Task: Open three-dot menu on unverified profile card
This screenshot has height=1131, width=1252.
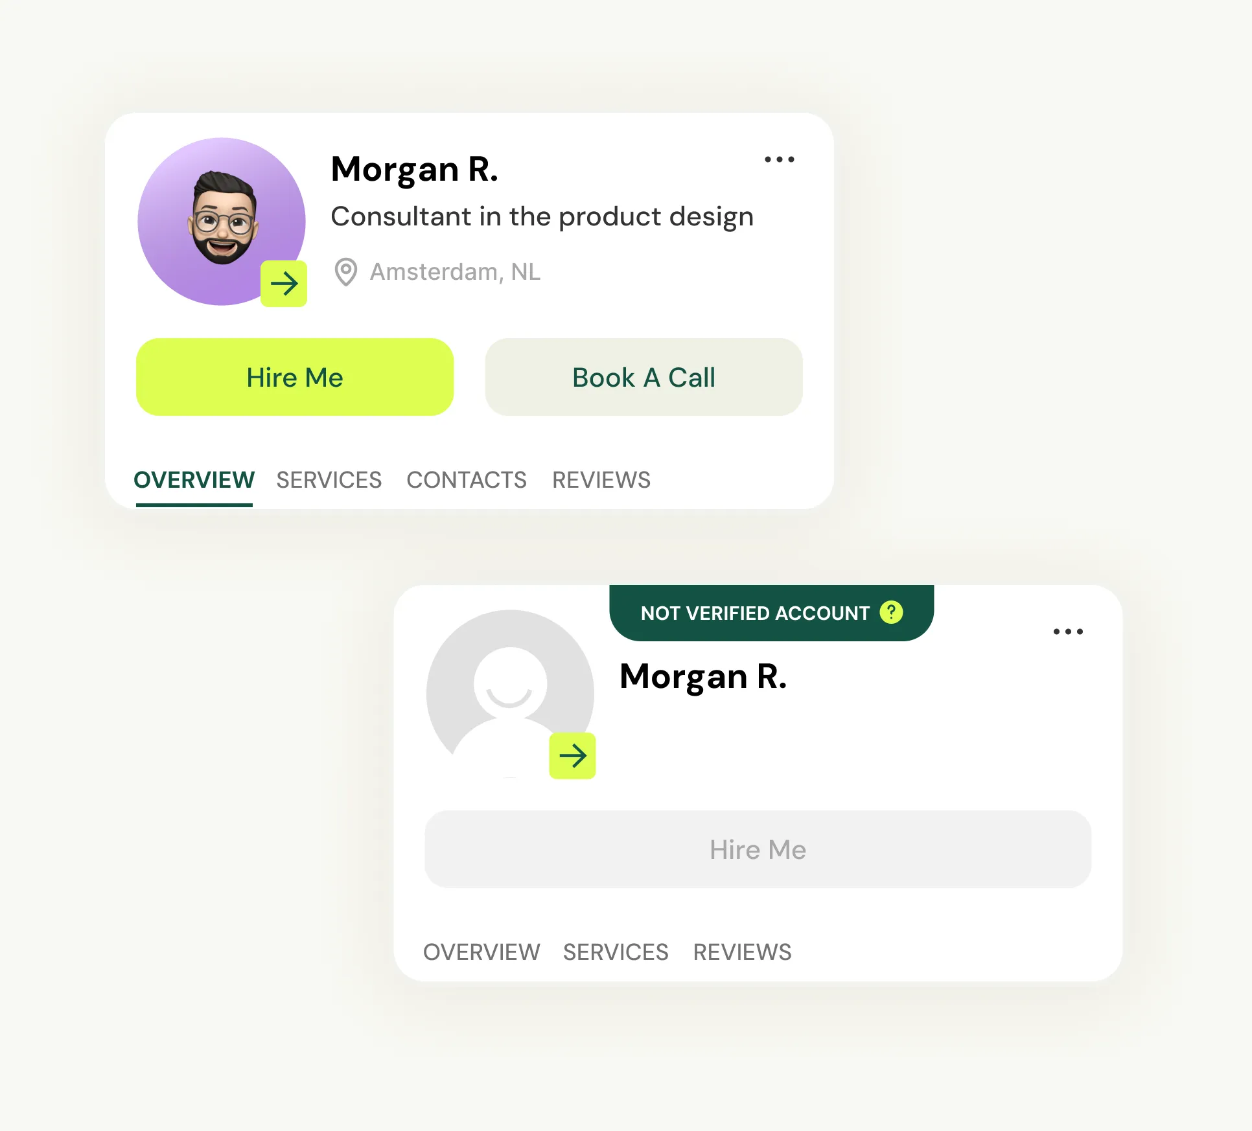Action: (x=1068, y=632)
